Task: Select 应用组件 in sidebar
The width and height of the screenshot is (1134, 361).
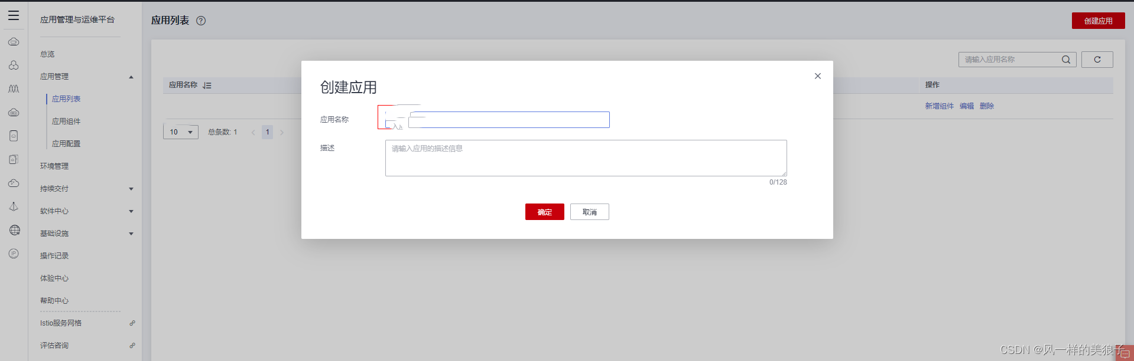Action: [x=66, y=122]
